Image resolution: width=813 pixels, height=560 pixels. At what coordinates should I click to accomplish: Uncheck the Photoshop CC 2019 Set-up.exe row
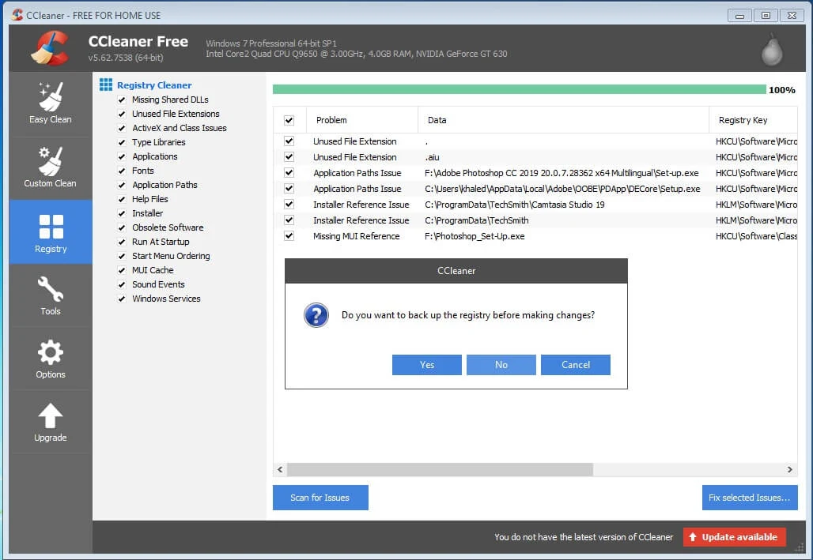click(x=289, y=172)
